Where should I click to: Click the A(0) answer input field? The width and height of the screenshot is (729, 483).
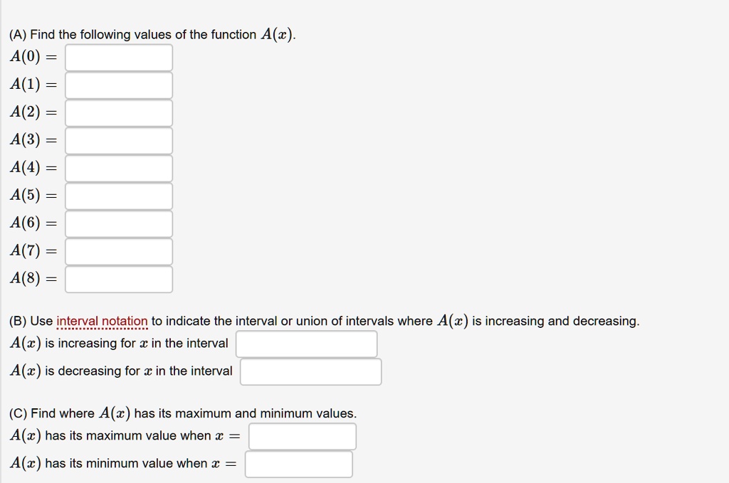tap(119, 57)
